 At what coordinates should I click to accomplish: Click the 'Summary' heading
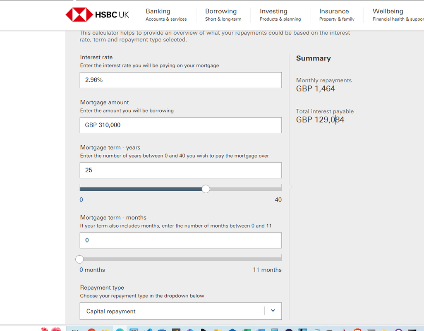(x=314, y=58)
